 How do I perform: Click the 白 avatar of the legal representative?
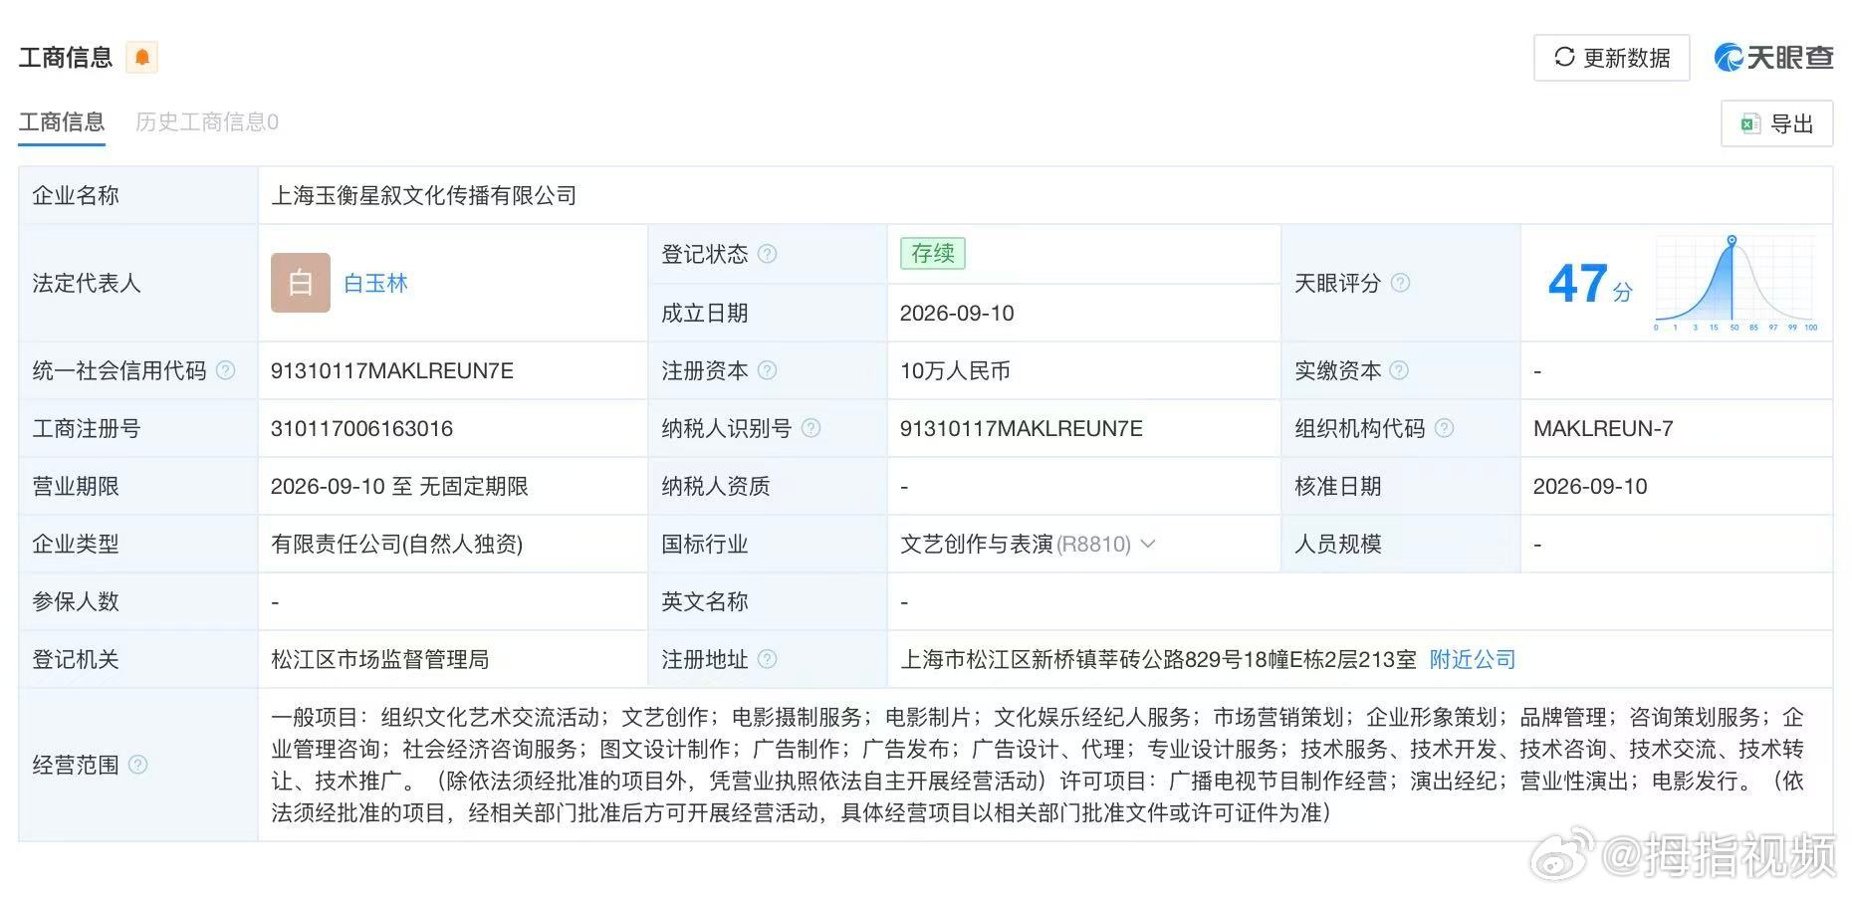[301, 283]
